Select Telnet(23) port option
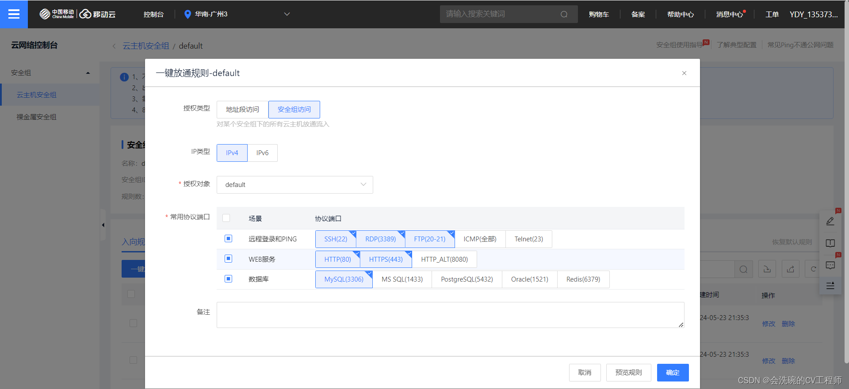The image size is (849, 389). pos(529,239)
